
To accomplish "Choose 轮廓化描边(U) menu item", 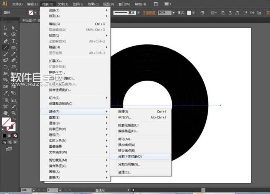I will click(x=140, y=125).
